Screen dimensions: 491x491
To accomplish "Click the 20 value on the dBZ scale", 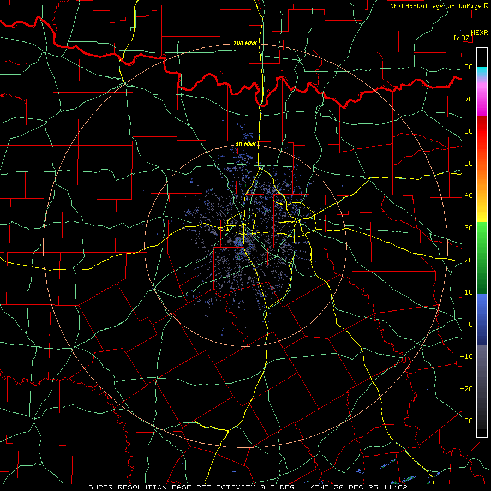I will pyautogui.click(x=469, y=260).
